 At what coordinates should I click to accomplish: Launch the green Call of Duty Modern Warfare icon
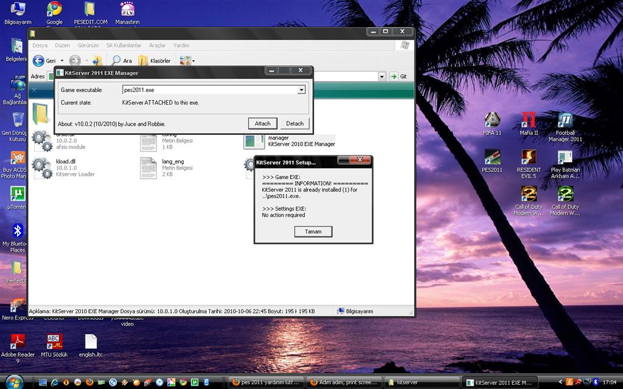tap(565, 201)
